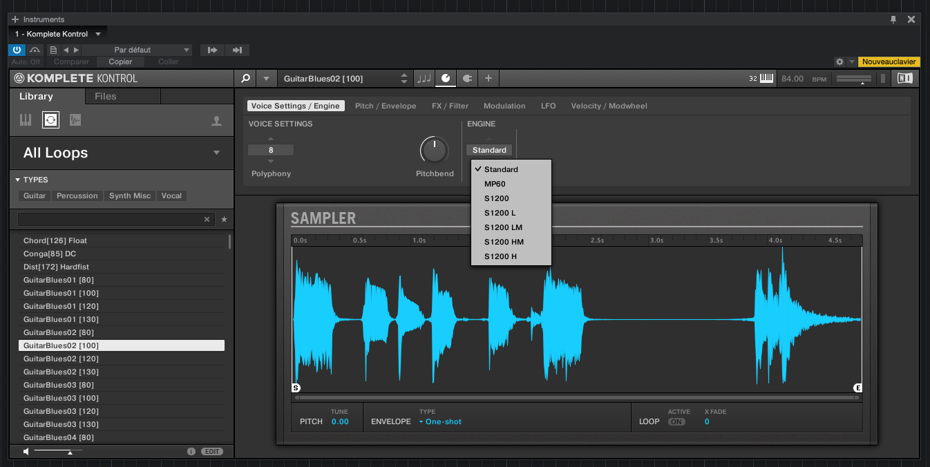The image size is (930, 467).
Task: Click the search magnifier in the header
Action: click(x=246, y=78)
